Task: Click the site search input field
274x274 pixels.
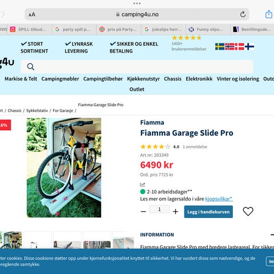Action: click(137, 67)
